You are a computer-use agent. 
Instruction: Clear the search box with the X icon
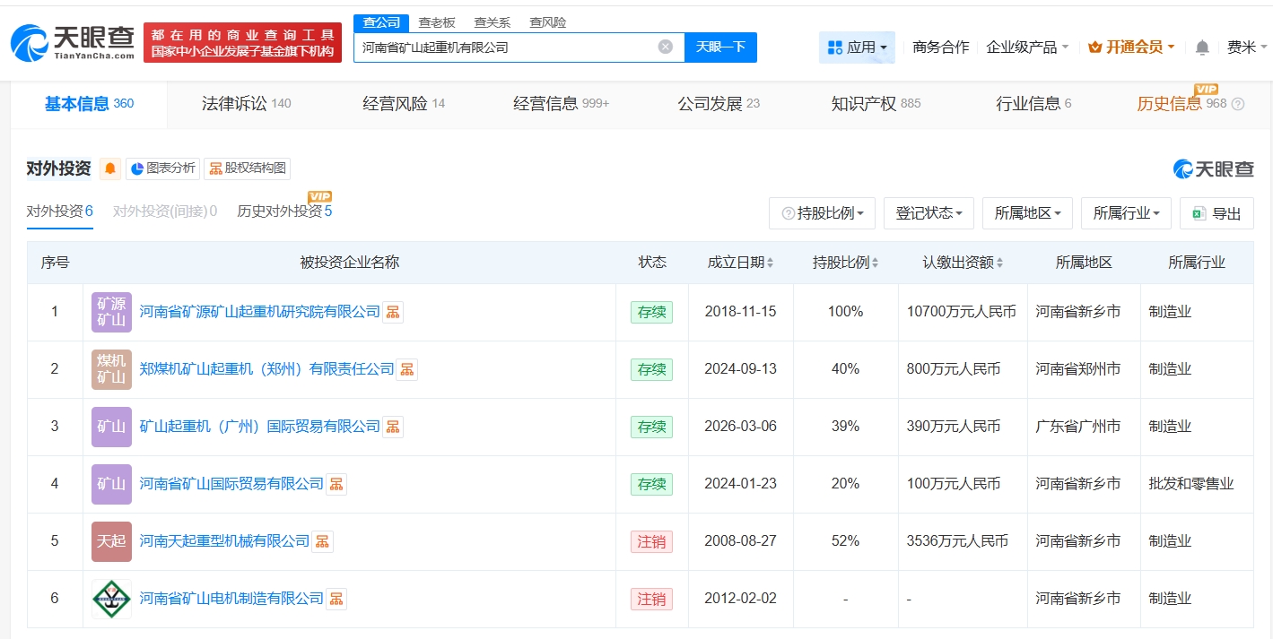click(x=665, y=47)
